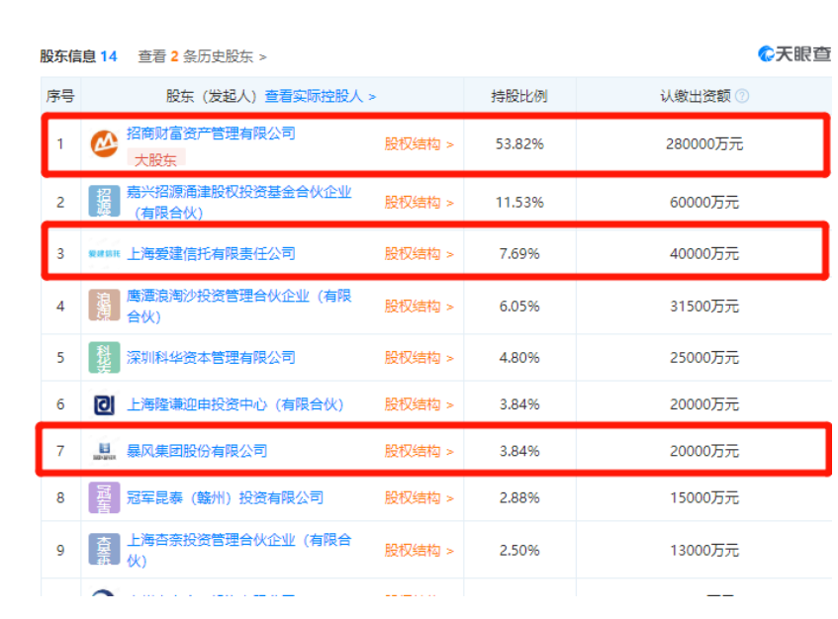
Task: Click the 鹰潭浪淘沙 shareholder logo icon
Action: [104, 306]
